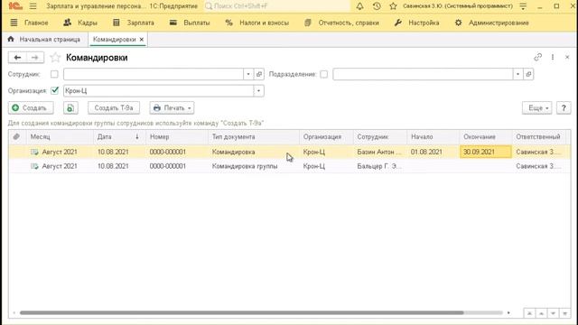
Task: Open favorites star in the title bar
Action: [393, 6]
